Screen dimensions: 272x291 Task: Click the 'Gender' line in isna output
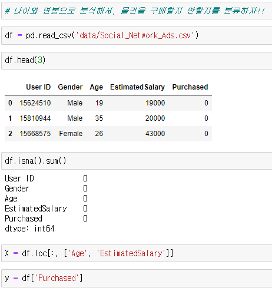pos(46,189)
